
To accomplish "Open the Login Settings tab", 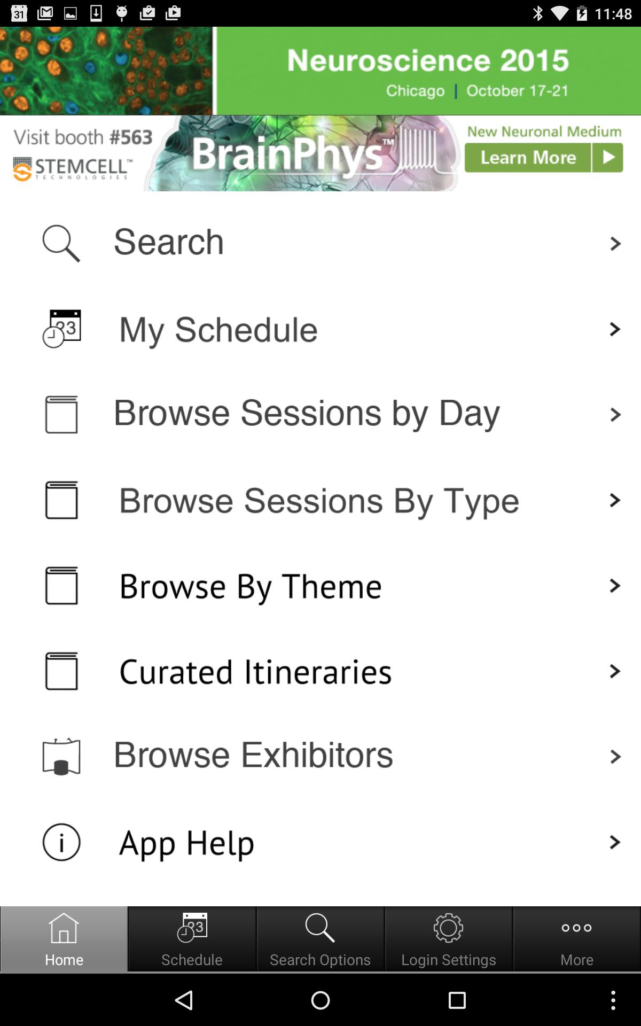I will coord(449,939).
